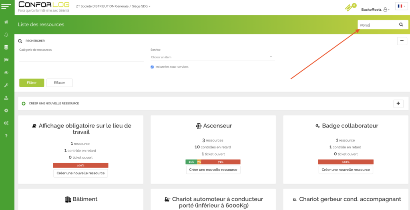
Task: Click the Ascenseur progress bar
Action: (x=213, y=162)
